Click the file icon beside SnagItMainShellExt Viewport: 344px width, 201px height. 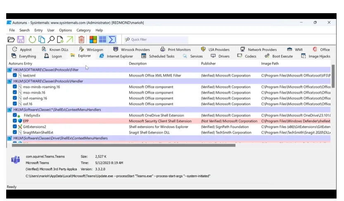[x=20, y=132]
